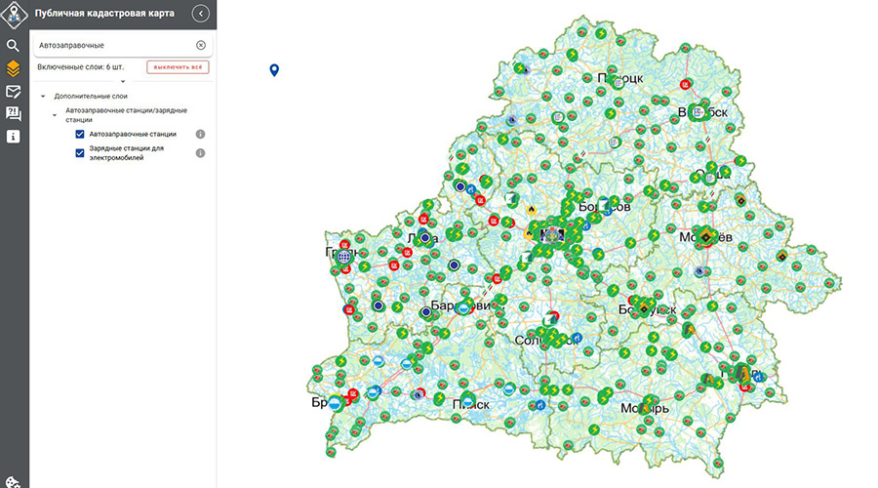Click the Мозырь city label on map

point(645,408)
